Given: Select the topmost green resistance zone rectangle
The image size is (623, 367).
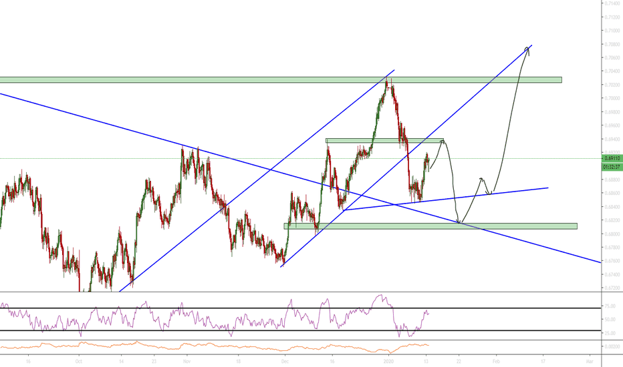Looking at the screenshot, I should point(281,80).
